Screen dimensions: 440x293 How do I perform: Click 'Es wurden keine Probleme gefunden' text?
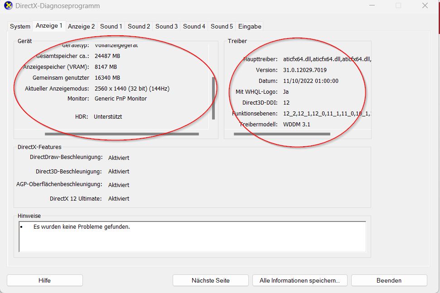pyautogui.click(x=82, y=226)
